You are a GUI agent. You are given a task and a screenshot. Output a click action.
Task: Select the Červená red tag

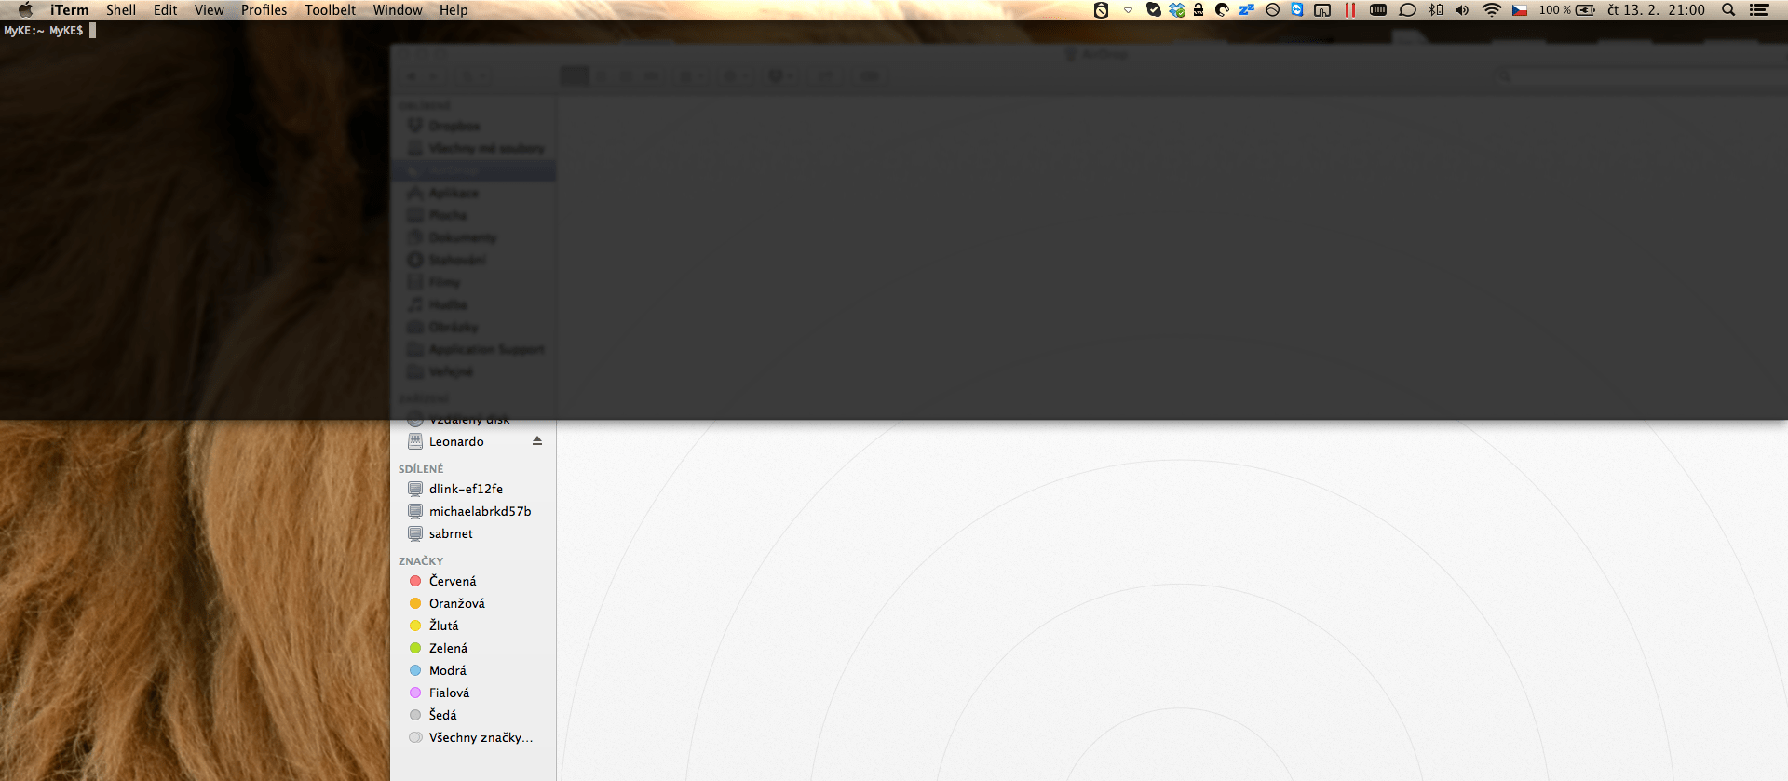[453, 581]
